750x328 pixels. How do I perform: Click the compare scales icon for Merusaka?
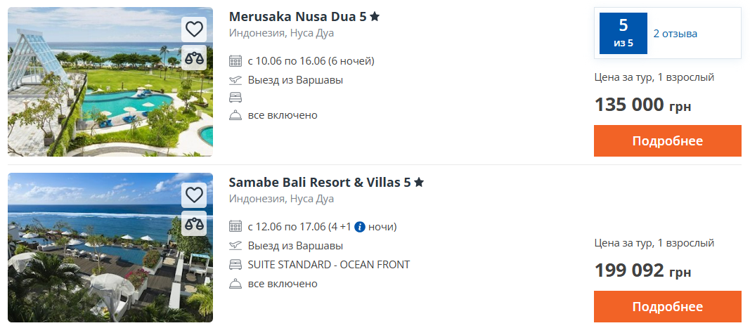[194, 58]
